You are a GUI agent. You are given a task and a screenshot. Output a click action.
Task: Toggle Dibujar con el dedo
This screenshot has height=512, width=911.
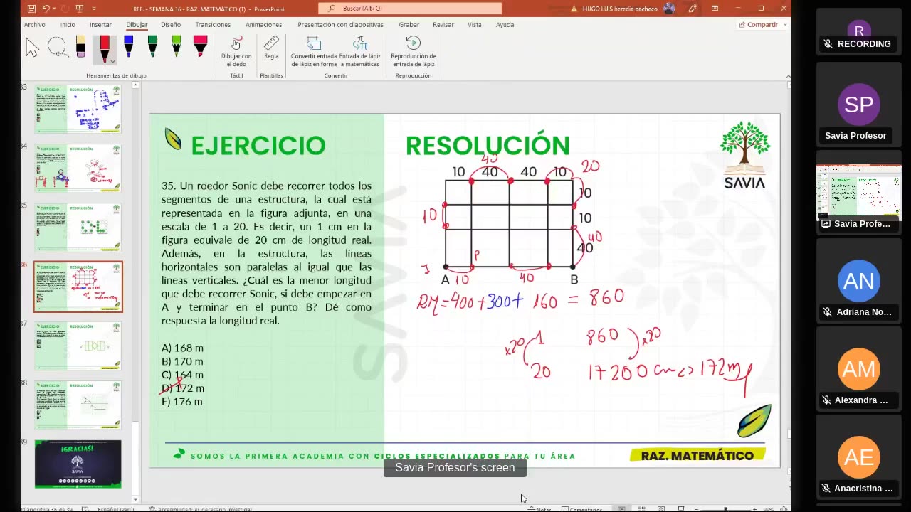tap(236, 51)
